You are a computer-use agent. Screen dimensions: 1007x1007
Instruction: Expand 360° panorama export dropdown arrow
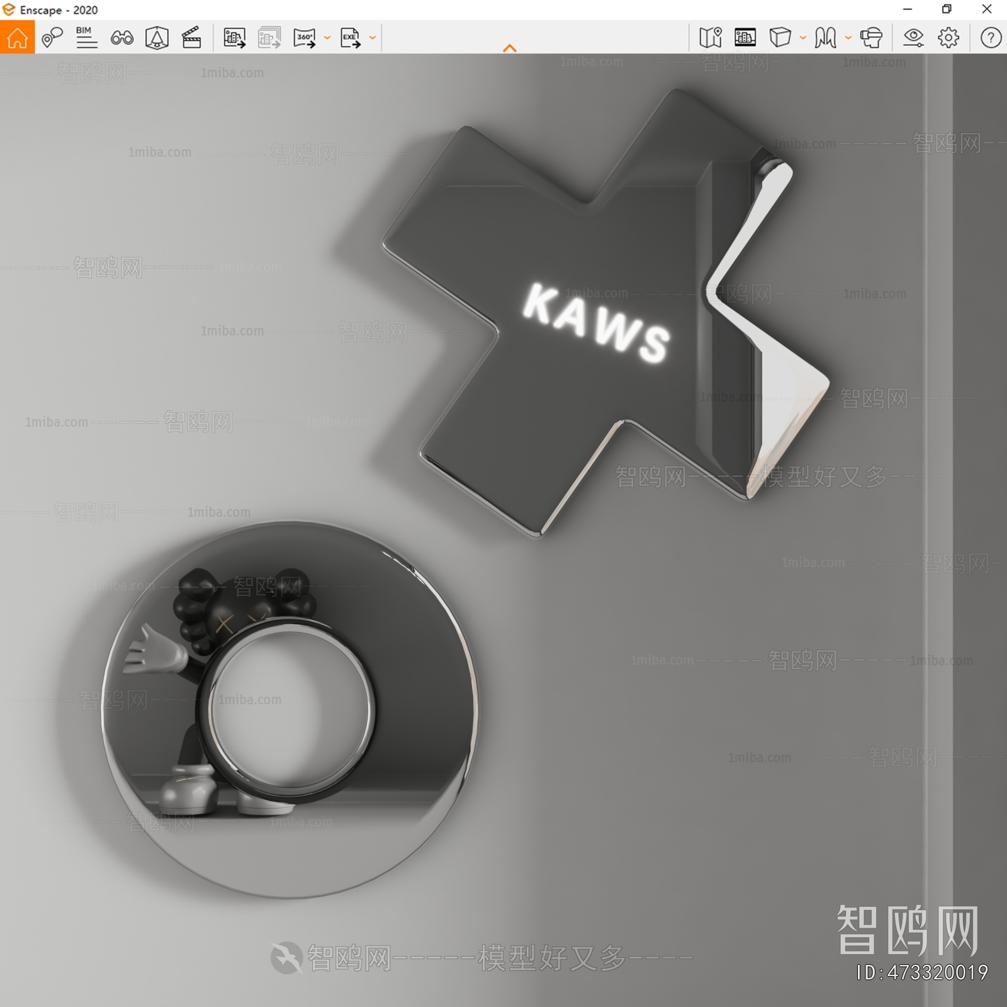click(327, 38)
